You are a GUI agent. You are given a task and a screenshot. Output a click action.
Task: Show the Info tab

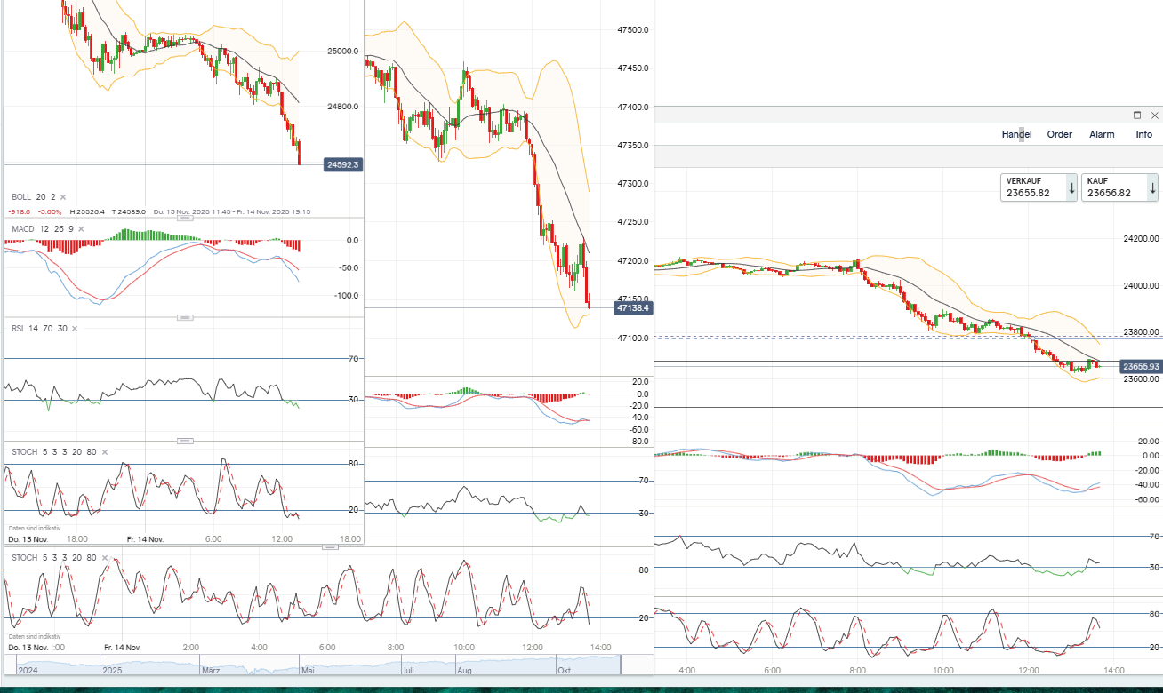[1144, 135]
